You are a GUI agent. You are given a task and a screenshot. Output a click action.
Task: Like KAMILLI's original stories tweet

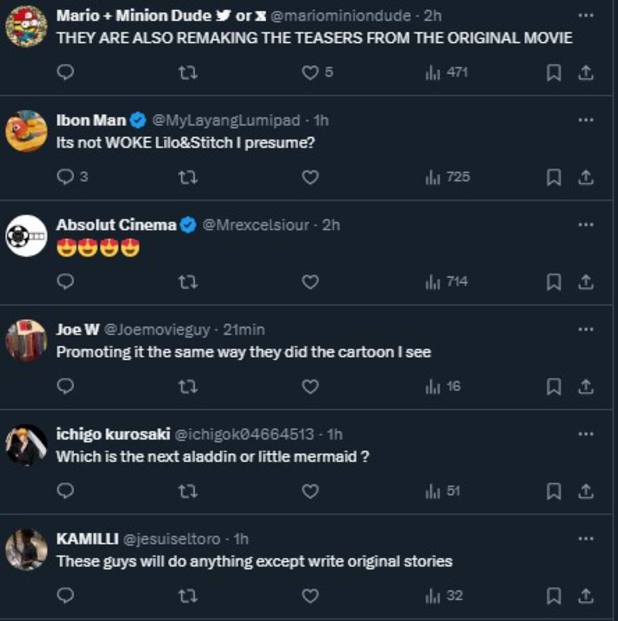pyautogui.click(x=310, y=596)
